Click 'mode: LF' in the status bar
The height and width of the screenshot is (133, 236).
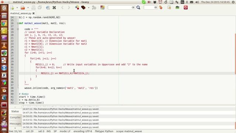point(65,131)
